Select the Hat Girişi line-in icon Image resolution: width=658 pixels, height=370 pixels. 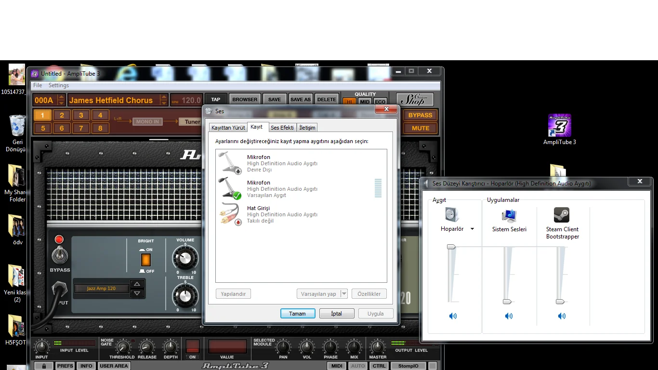coord(230,214)
